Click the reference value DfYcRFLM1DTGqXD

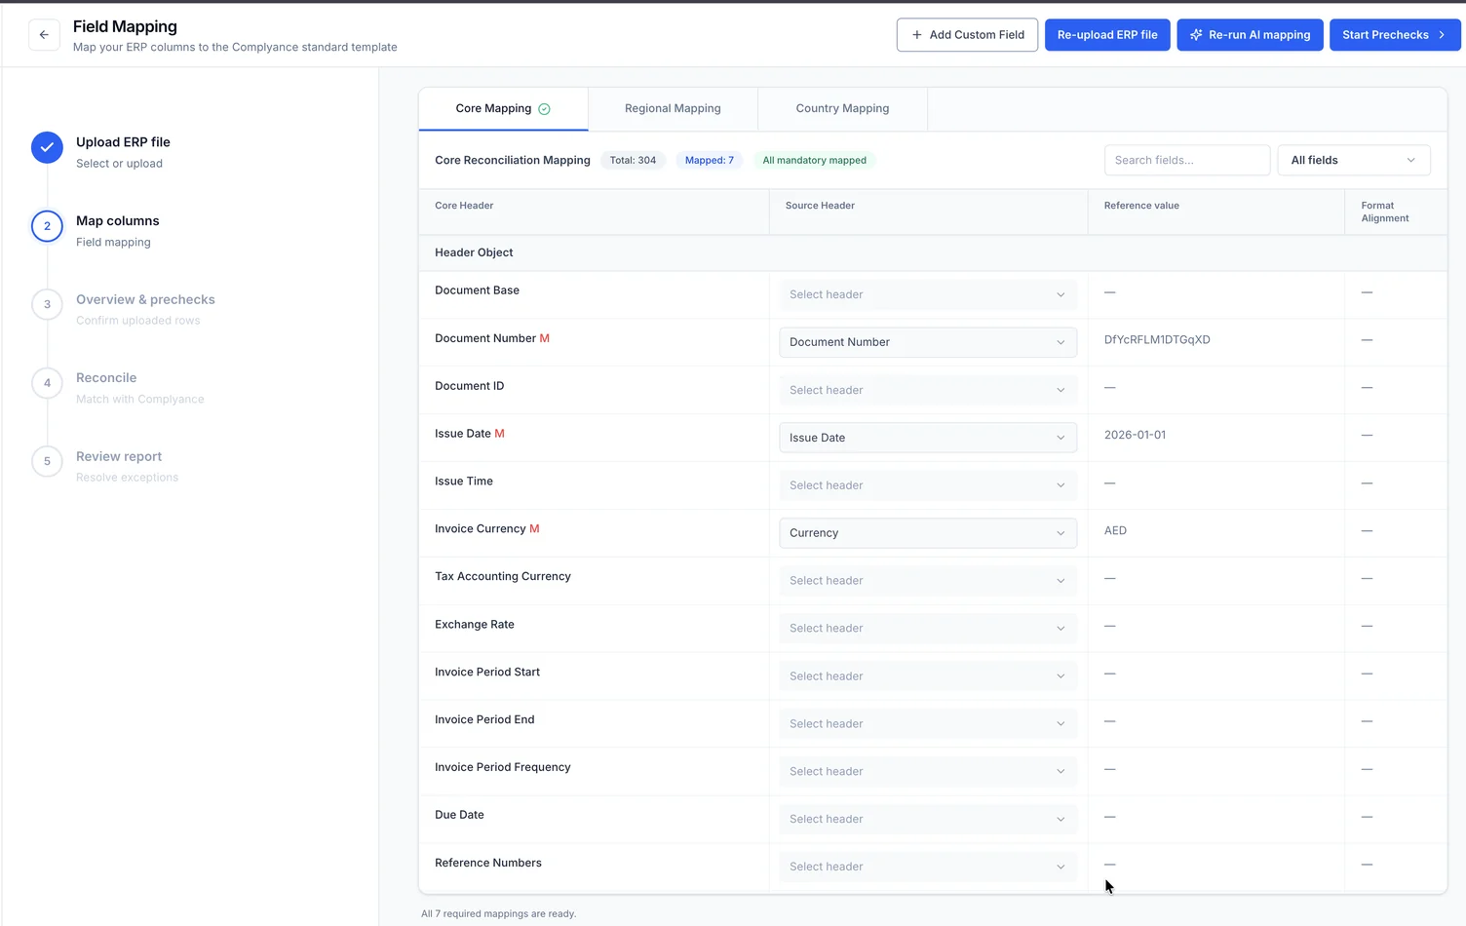pos(1157,340)
